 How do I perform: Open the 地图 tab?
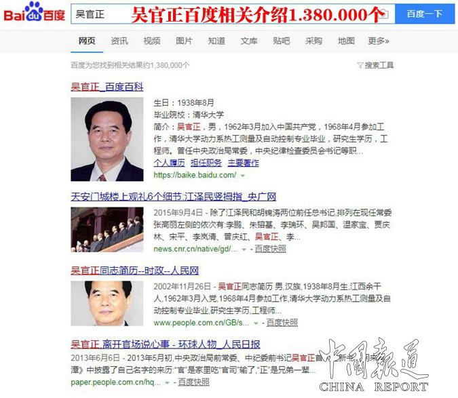pyautogui.click(x=346, y=41)
